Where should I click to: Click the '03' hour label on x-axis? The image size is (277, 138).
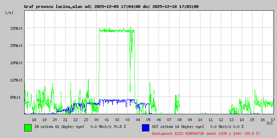127,120
